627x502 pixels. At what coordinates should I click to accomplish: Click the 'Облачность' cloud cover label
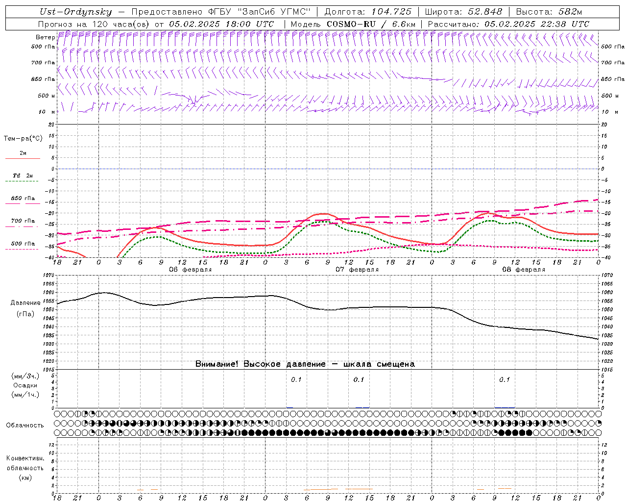click(x=25, y=426)
